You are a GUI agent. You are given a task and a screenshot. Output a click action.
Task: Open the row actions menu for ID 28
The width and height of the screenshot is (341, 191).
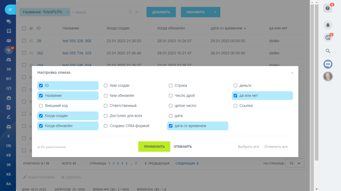click(31, 41)
